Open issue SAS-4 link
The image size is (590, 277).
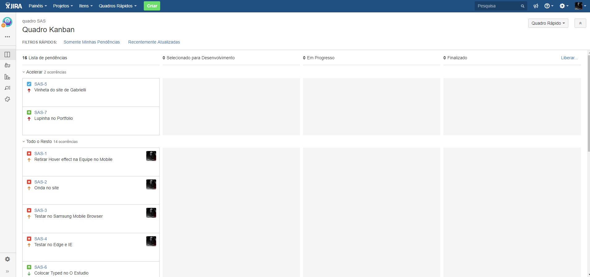(x=41, y=239)
